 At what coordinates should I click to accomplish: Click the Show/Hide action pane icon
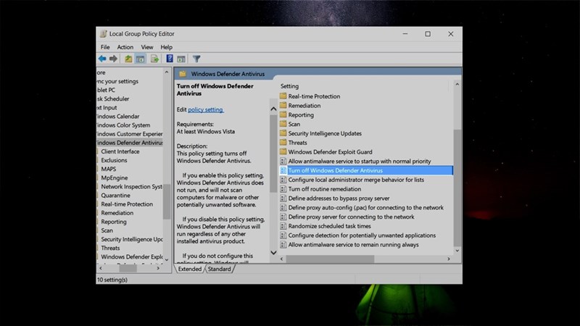tap(181, 59)
